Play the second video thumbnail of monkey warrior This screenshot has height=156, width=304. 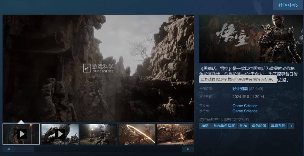pos(60,134)
